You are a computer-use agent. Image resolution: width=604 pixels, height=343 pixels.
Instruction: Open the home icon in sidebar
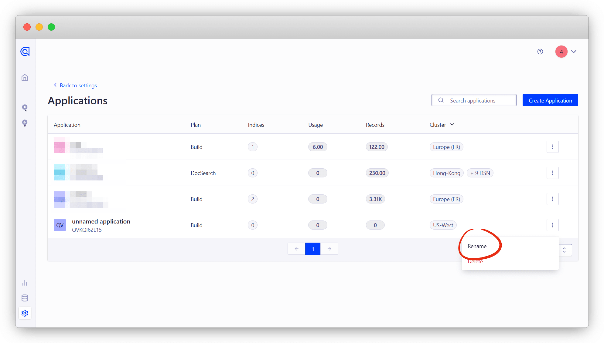25,78
